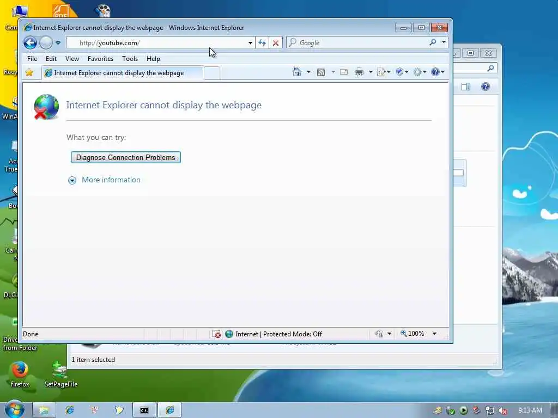558x418 pixels.
Task: Open the View menu
Action: pyautogui.click(x=72, y=59)
